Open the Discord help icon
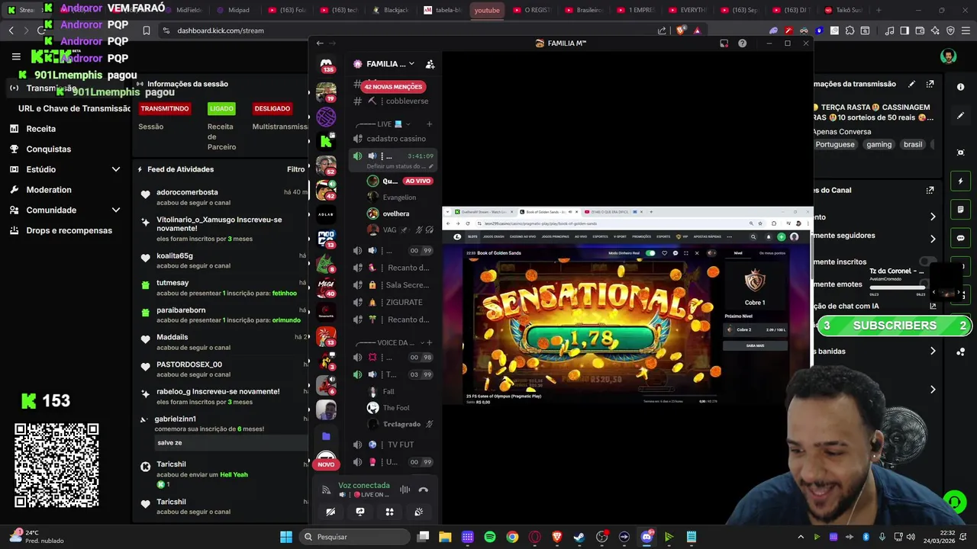This screenshot has width=977, height=549. tap(742, 43)
